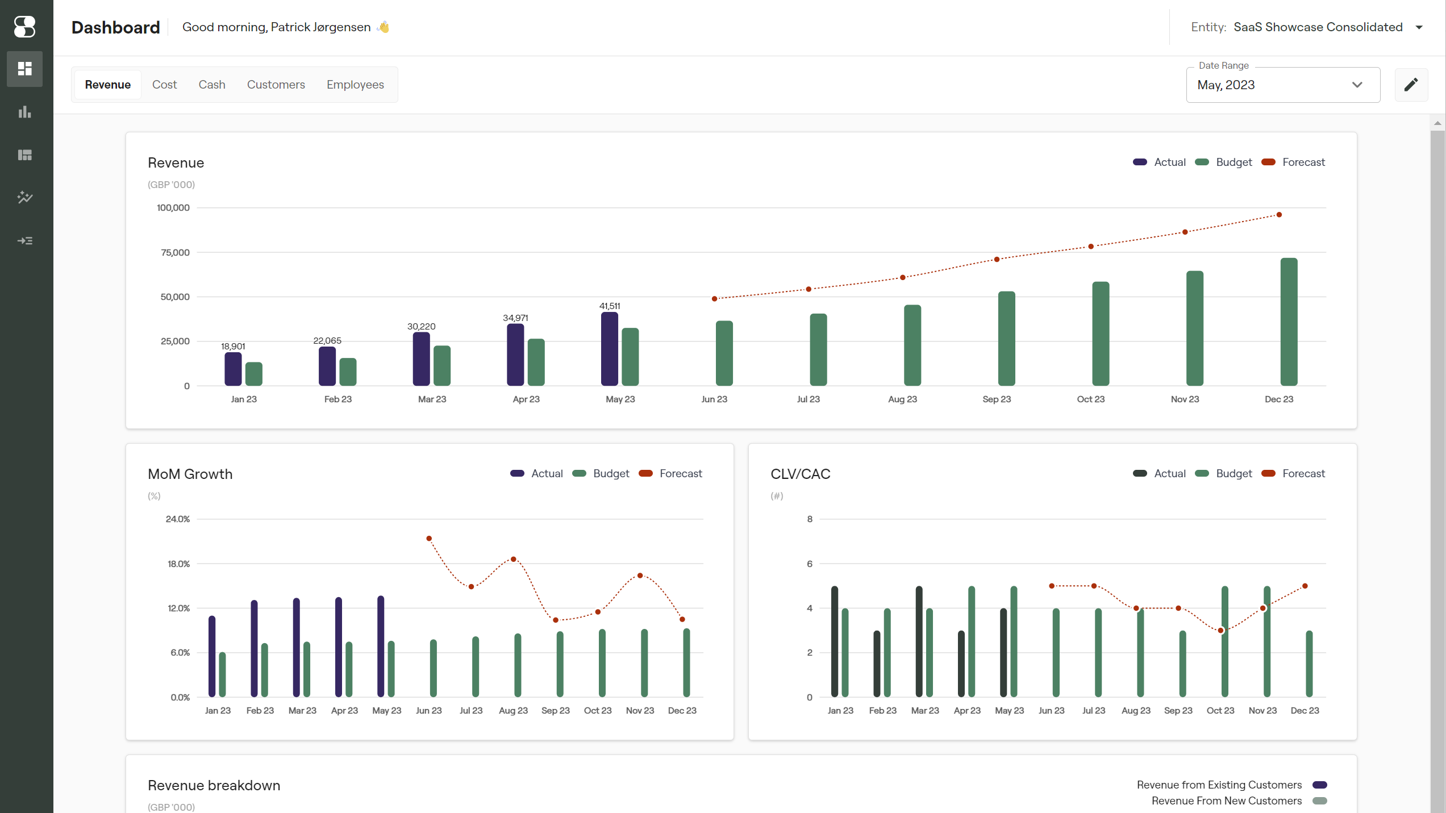This screenshot has width=1446, height=813.
Task: Open the dashboard grid icon in the sidebar
Action: (24, 69)
